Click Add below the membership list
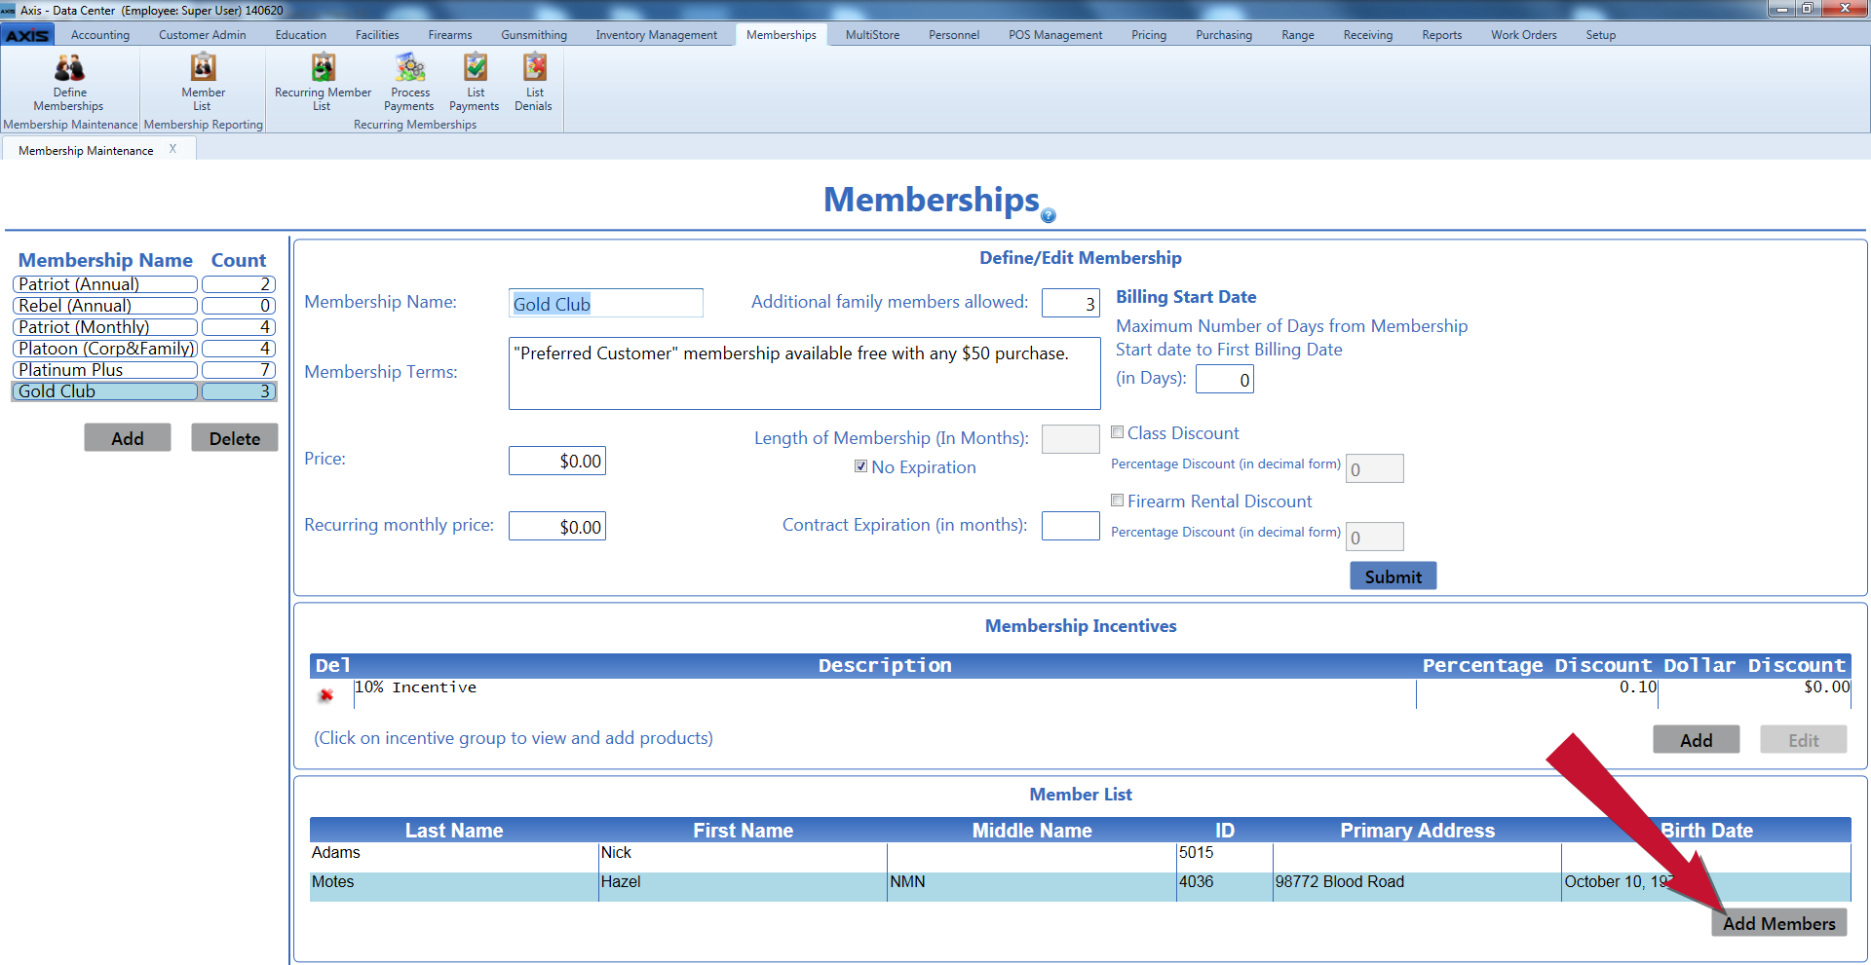The height and width of the screenshot is (965, 1871). [x=128, y=438]
